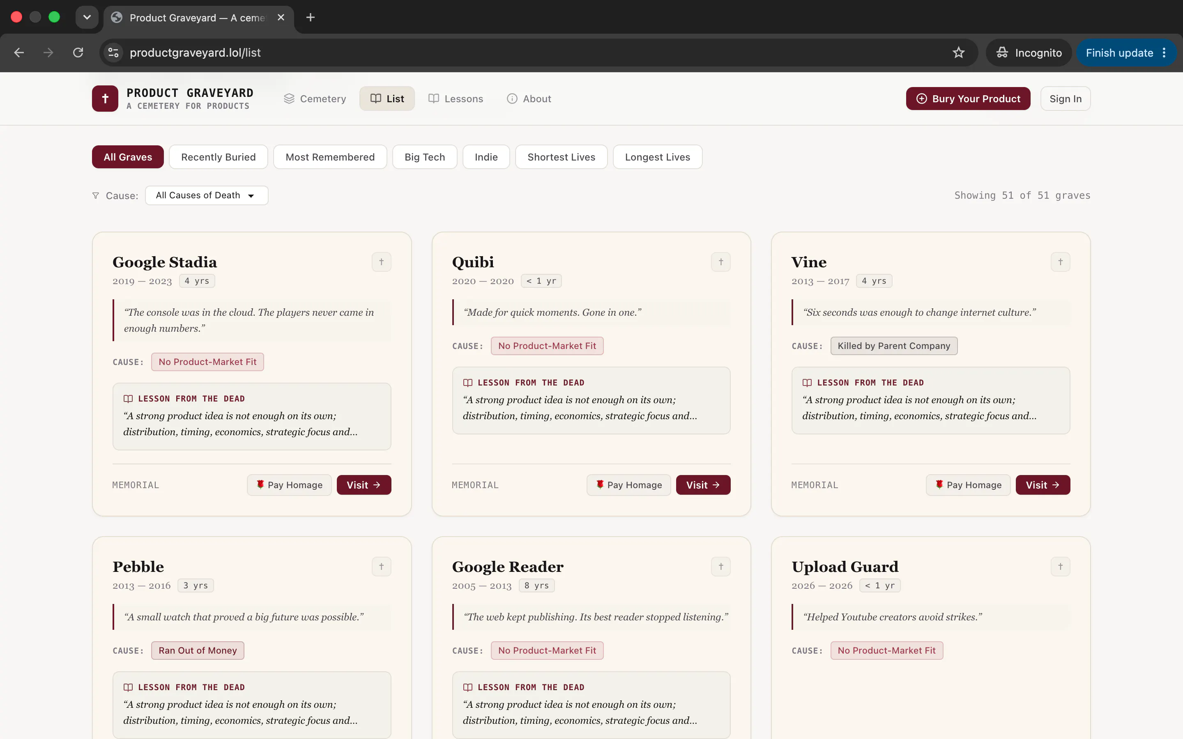
Task: Click Sign In button
Action: pos(1065,99)
